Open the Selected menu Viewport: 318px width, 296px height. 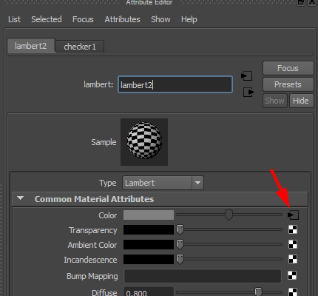tap(47, 19)
